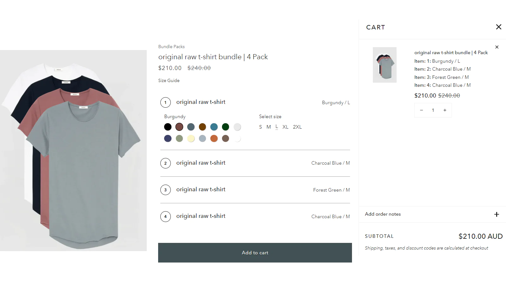Remove the bundle item from cart
Viewport: 506px width, 285px height.
[497, 47]
